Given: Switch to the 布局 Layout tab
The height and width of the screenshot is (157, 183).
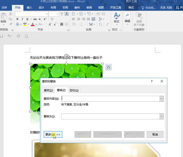Looking at the screenshot, I should pos(53,8).
